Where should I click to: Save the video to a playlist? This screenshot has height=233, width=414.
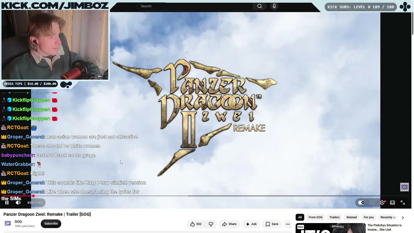(272, 224)
